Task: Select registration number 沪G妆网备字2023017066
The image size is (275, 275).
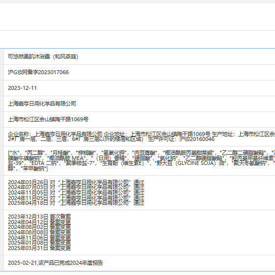Action: click(38, 72)
